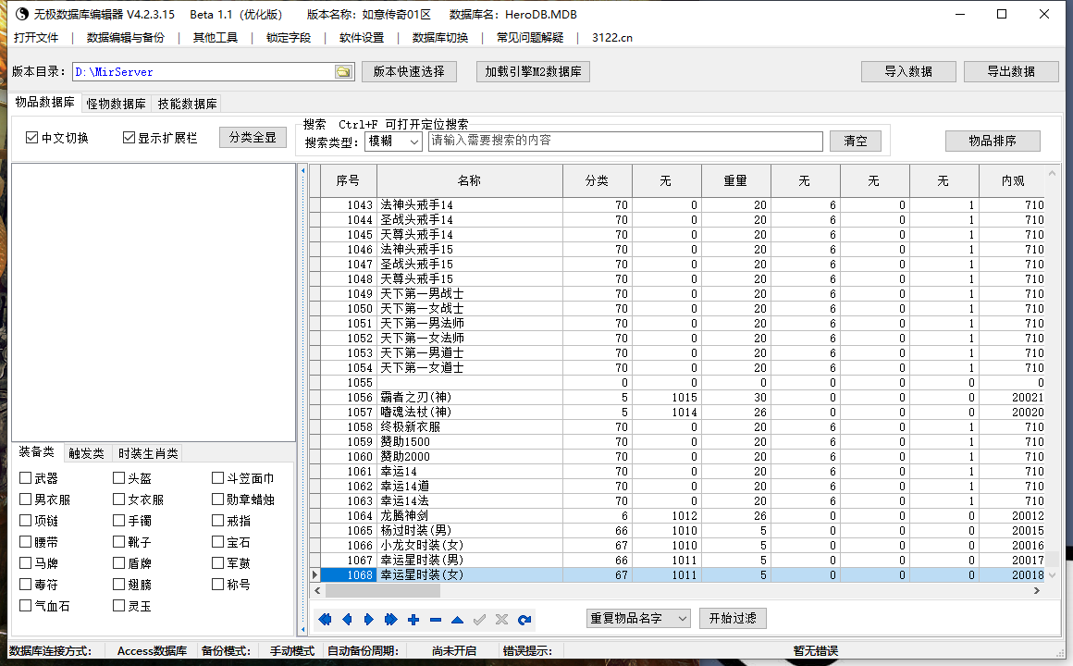Click the 导出数据 button
Image resolution: width=1073 pixels, height=666 pixels.
1011,71
